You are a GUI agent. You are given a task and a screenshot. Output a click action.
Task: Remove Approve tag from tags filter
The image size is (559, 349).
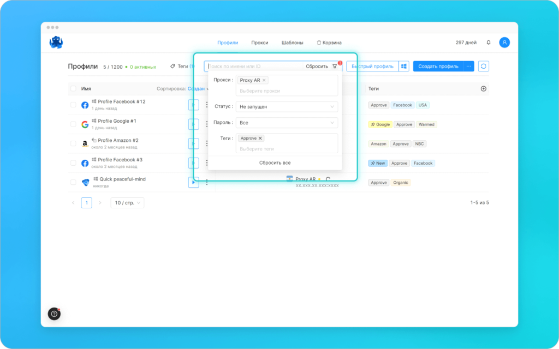point(260,138)
